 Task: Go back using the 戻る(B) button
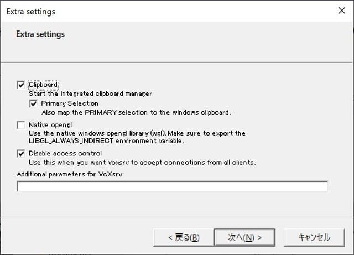(x=184, y=237)
